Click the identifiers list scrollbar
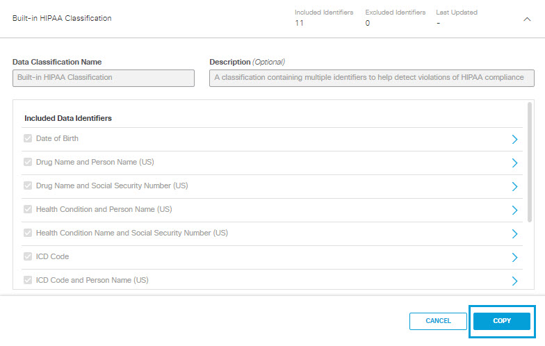This screenshot has height=346, width=545. click(x=530, y=162)
